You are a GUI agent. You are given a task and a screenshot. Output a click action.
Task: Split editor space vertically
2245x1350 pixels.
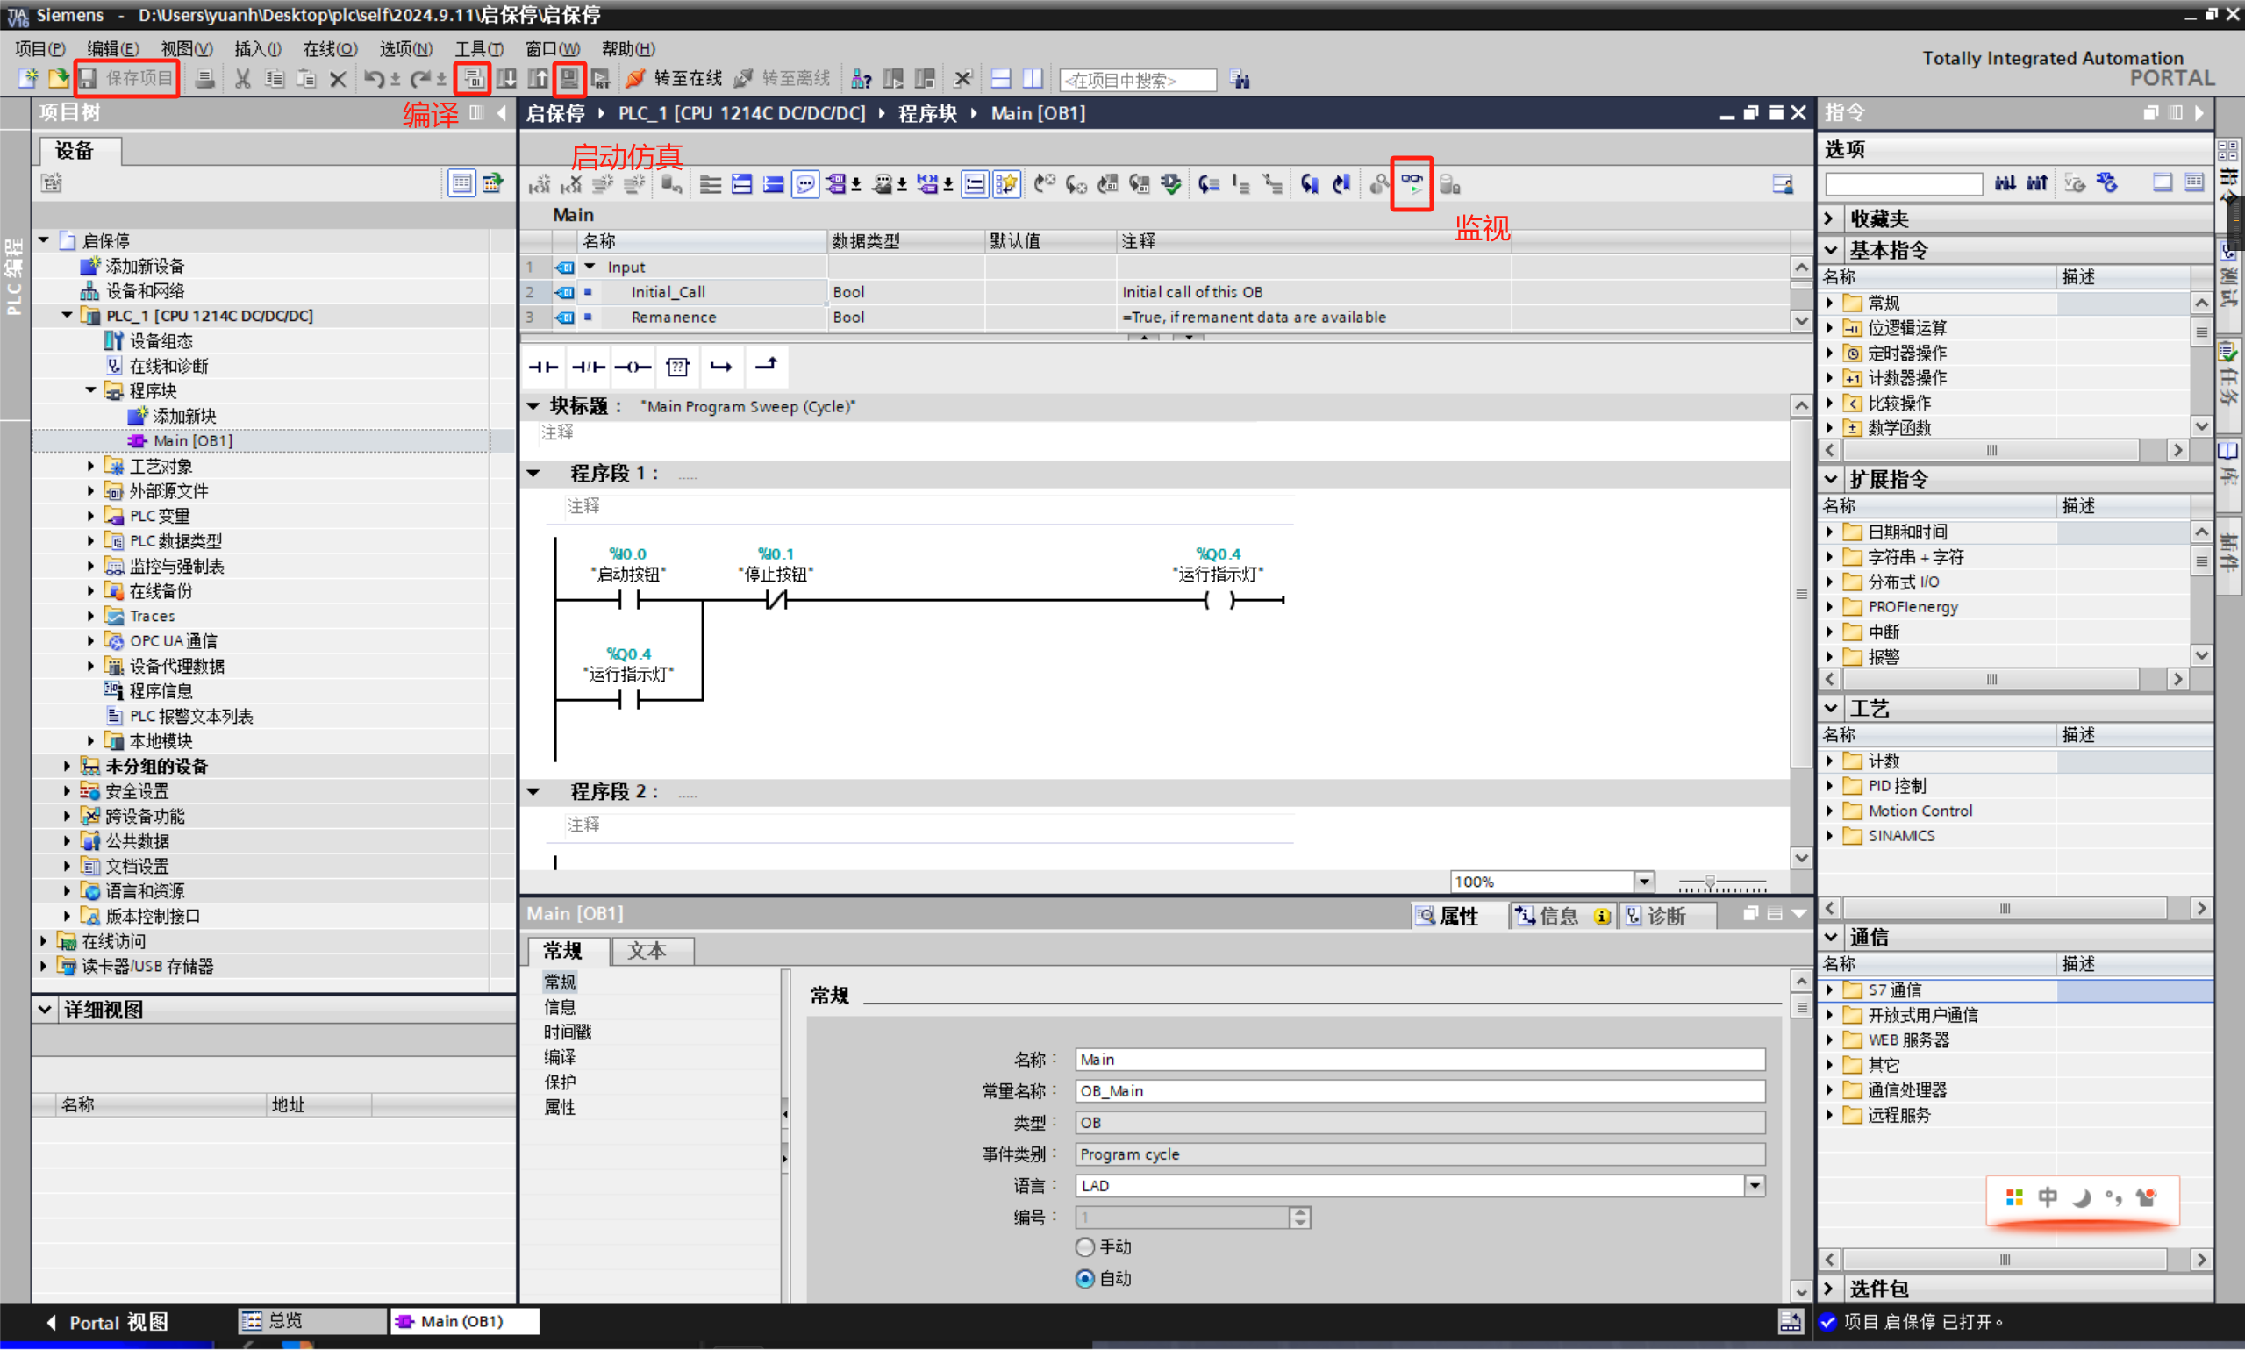pos(1033,79)
